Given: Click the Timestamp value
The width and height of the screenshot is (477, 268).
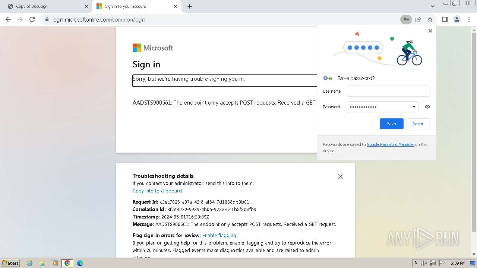Looking at the screenshot, I should coord(185,217).
